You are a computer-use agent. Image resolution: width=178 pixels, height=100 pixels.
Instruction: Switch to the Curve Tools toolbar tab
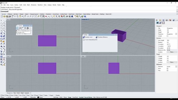(x=56, y=14)
